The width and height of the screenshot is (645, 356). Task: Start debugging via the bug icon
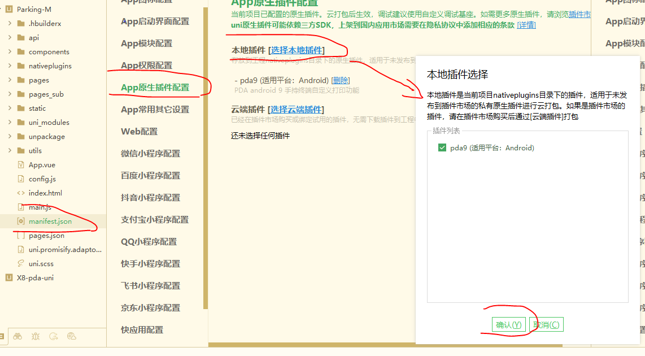coord(35,336)
